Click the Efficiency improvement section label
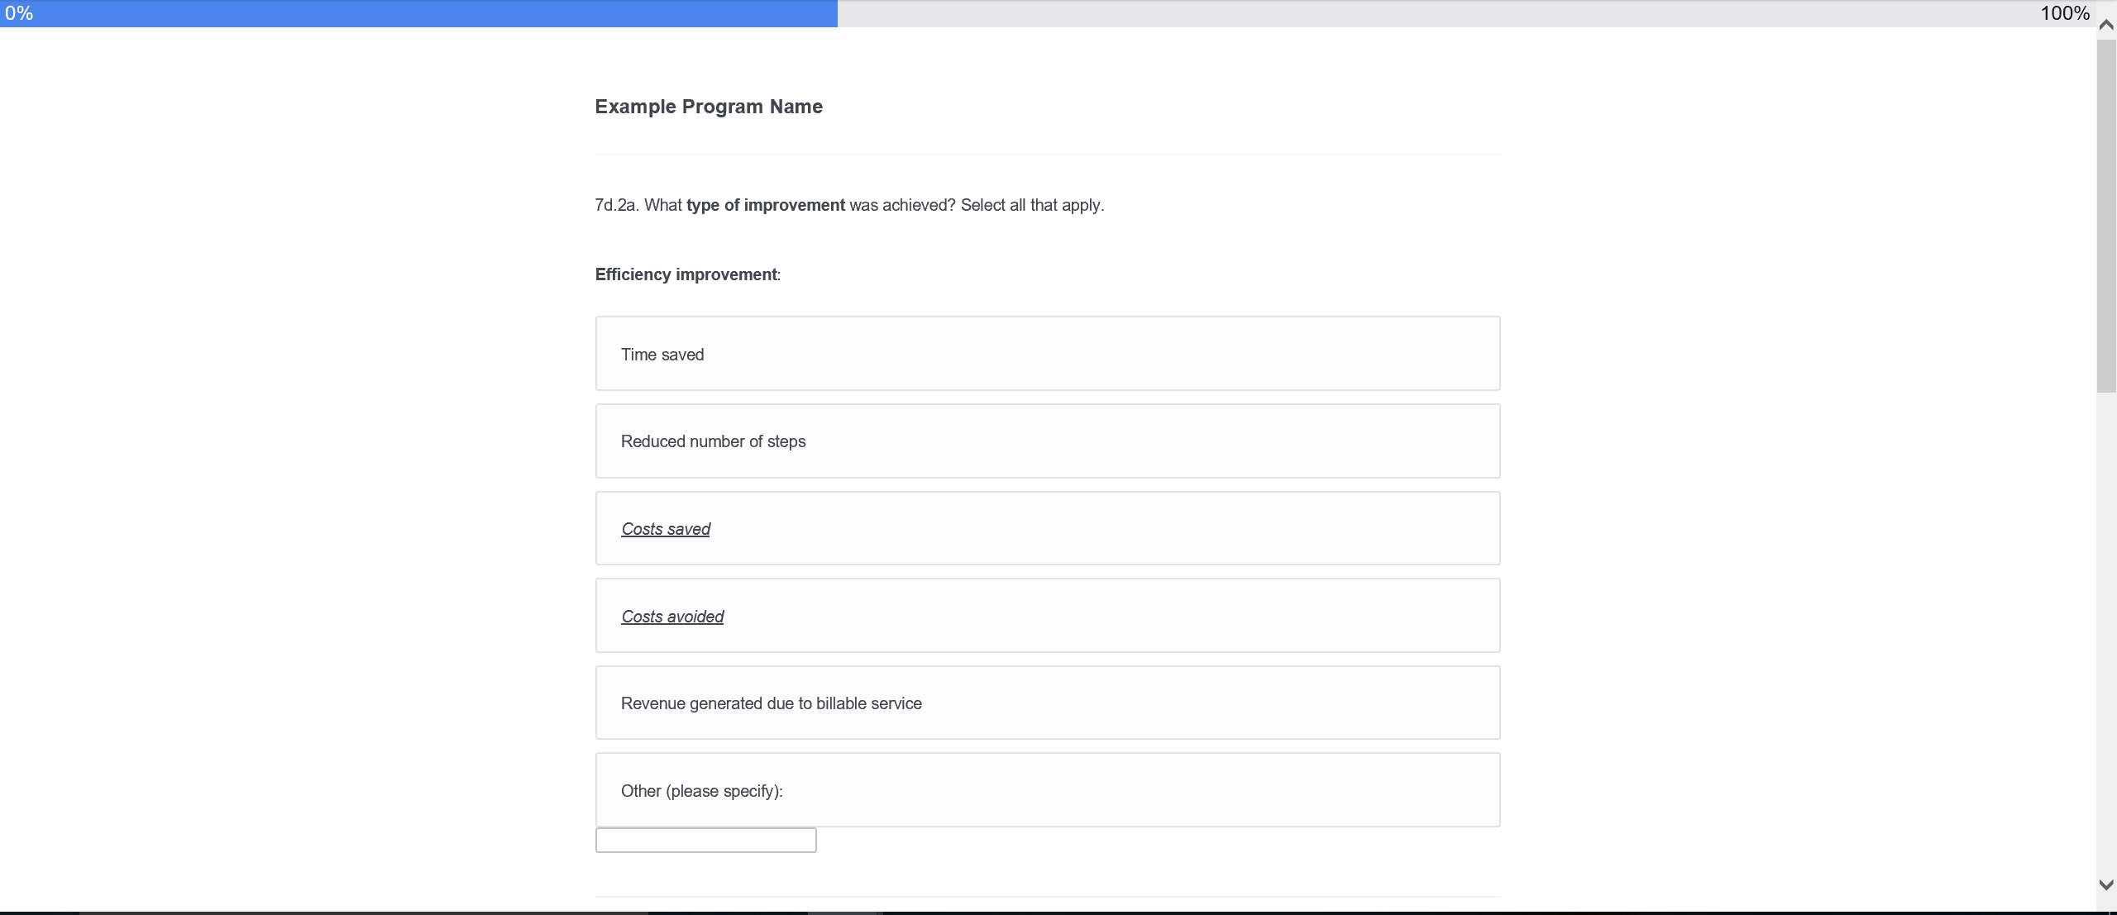This screenshot has width=2117, height=915. click(686, 274)
